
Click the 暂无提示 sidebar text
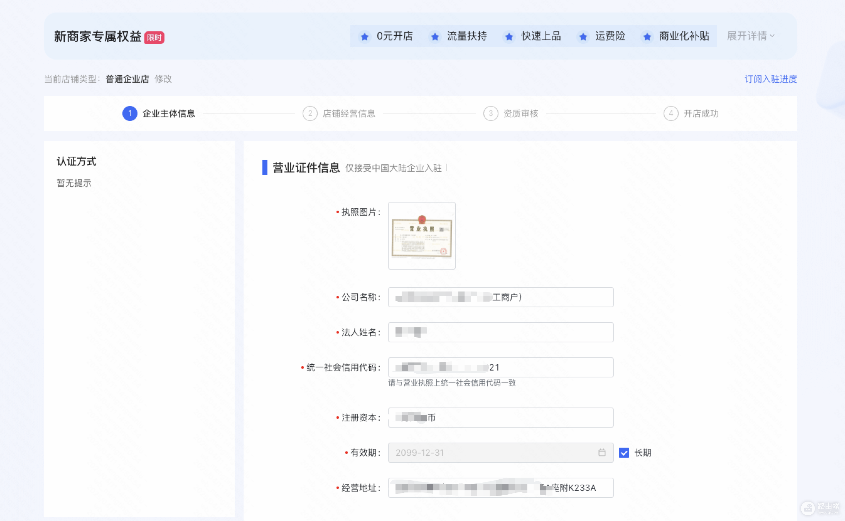coord(74,183)
